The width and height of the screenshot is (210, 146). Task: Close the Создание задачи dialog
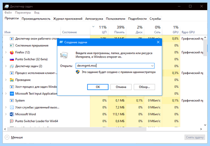158,42
